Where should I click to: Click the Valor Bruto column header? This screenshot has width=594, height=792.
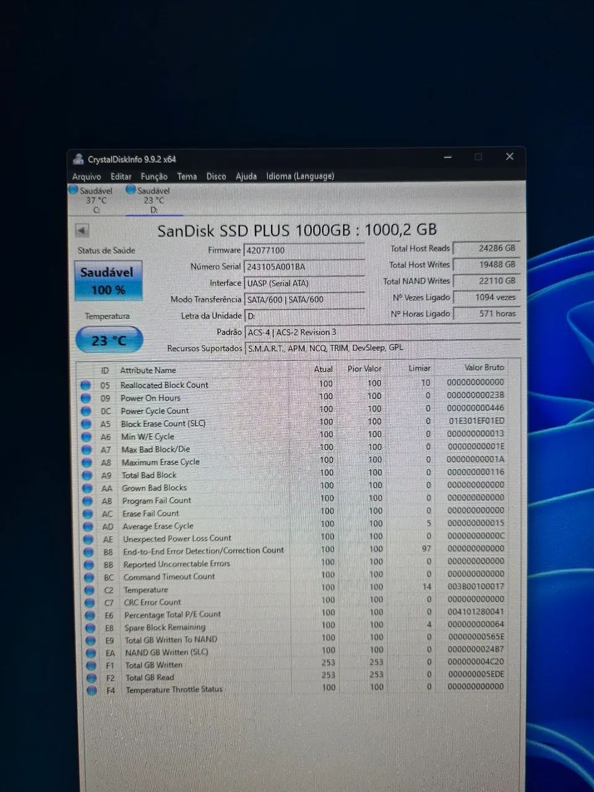click(x=484, y=368)
